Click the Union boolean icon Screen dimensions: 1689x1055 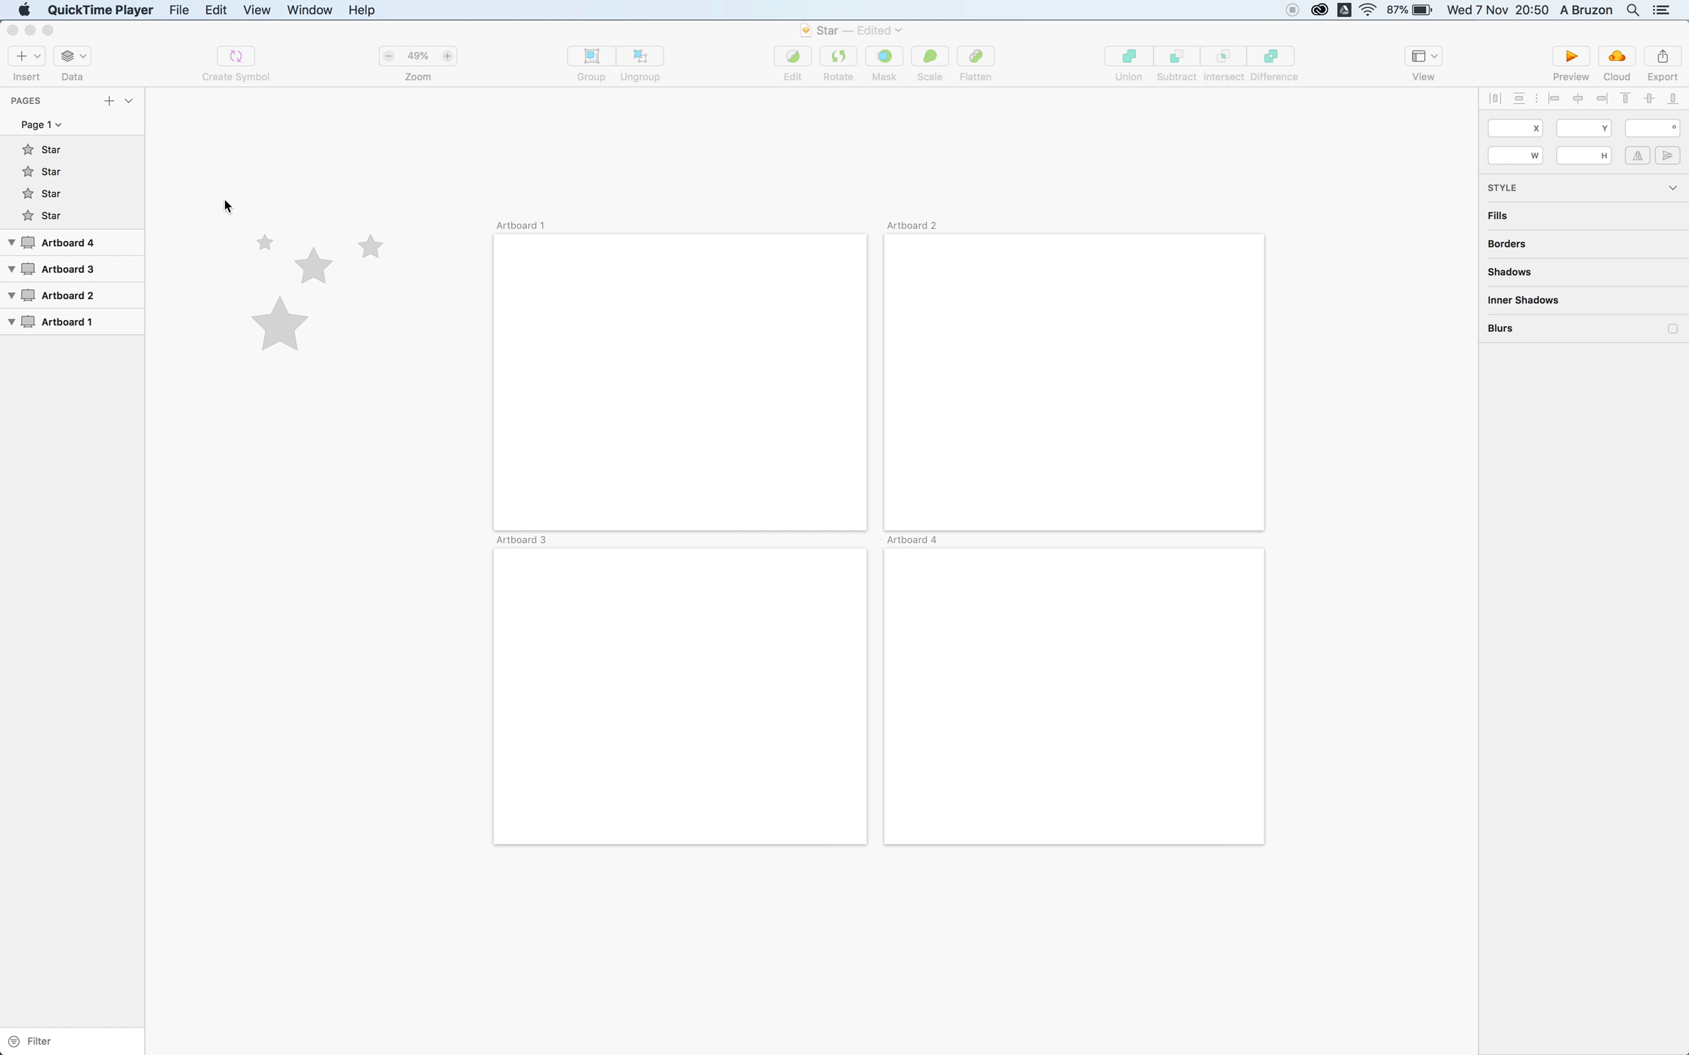1128,56
